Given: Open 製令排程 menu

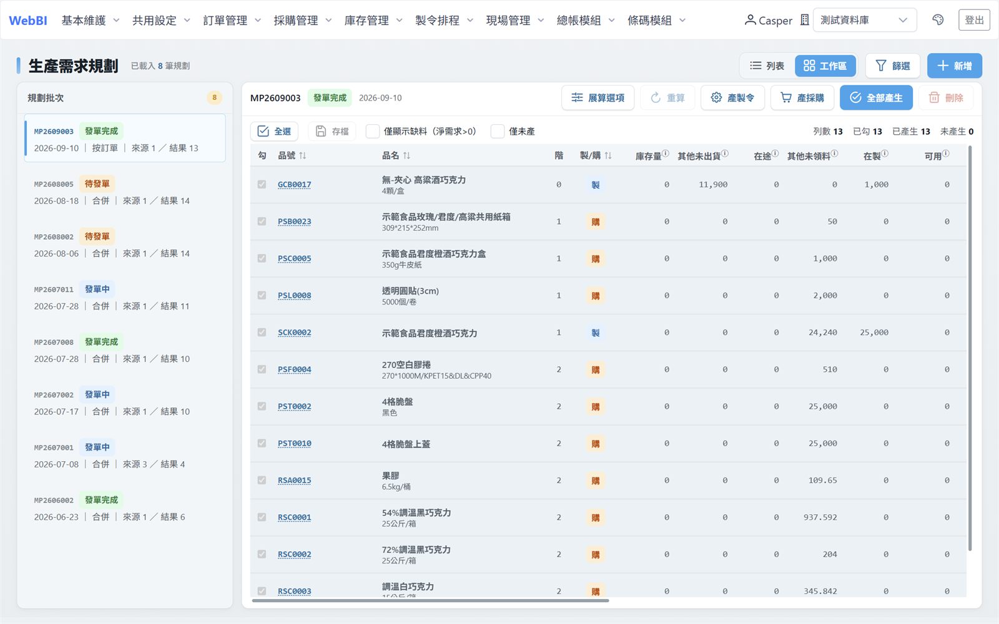Looking at the screenshot, I should 445,20.
